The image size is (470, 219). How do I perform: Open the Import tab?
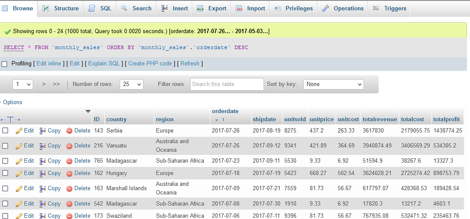(x=250, y=8)
